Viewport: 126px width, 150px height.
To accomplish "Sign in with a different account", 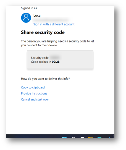I will (54, 24).
